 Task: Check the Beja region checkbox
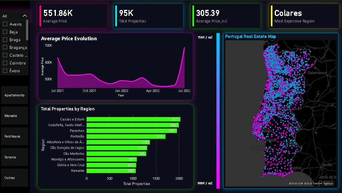click(5, 32)
